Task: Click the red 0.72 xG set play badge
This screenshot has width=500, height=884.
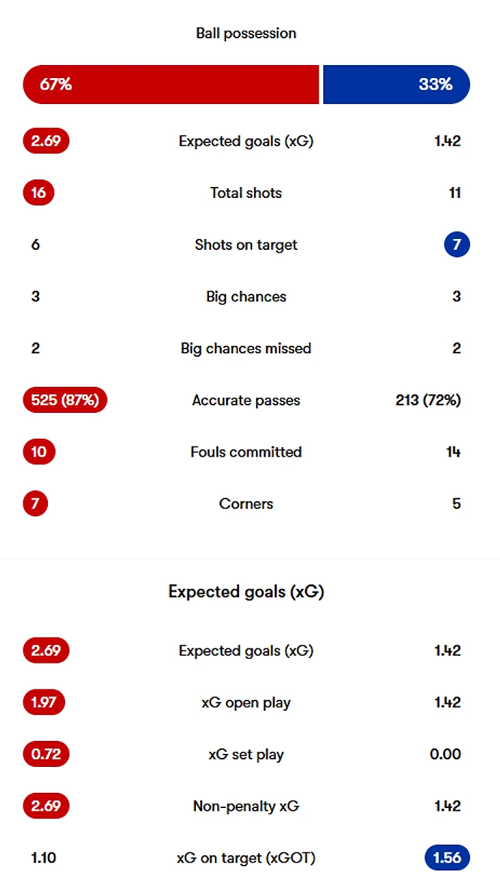Action: pos(46,755)
